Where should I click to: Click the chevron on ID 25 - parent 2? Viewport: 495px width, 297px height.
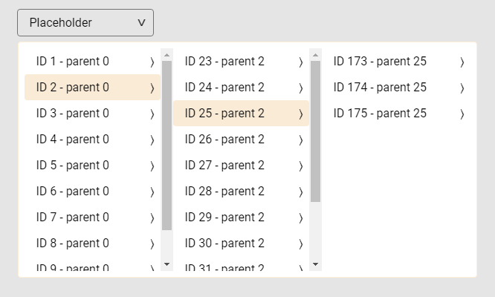[300, 114]
